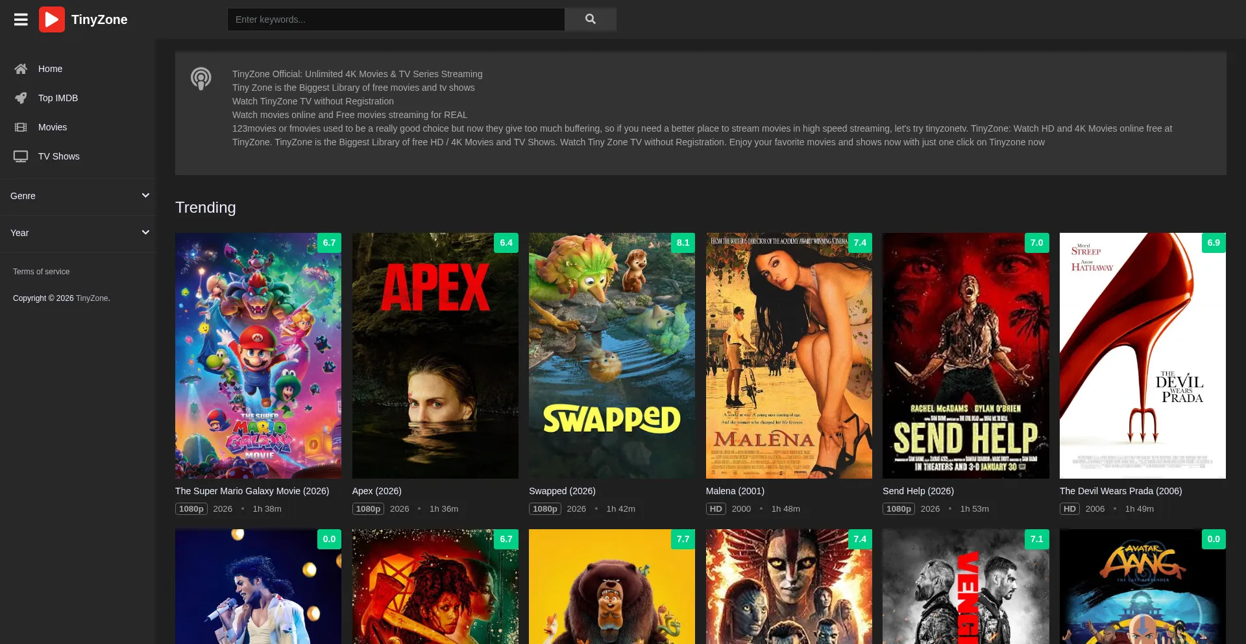1246x644 pixels.
Task: Open TV Shows in the sidebar
Action: tap(58, 156)
